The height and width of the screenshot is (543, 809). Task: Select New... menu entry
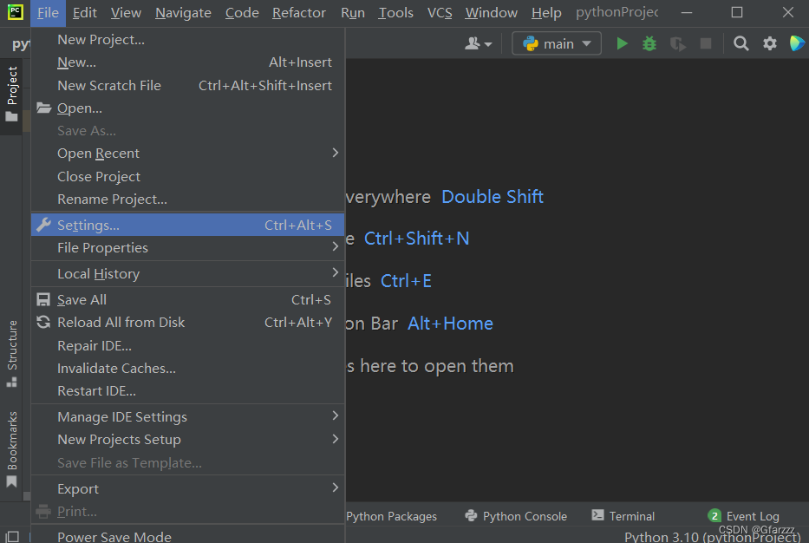pos(188,62)
